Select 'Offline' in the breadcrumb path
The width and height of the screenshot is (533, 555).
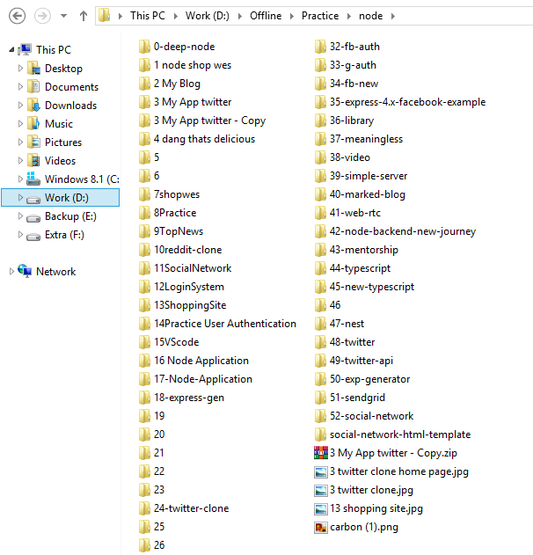pos(266,16)
